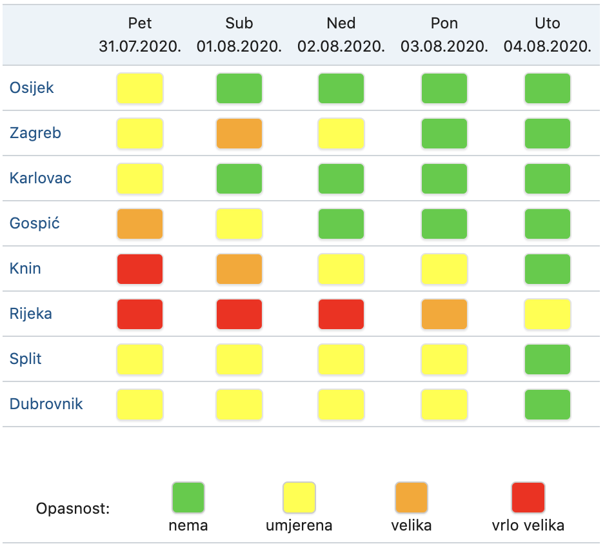Select Osijek's yellow swatch under Pet column
The image size is (605, 546).
point(140,88)
